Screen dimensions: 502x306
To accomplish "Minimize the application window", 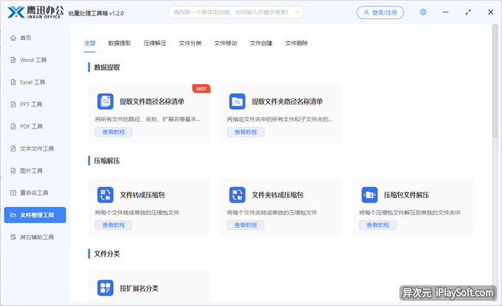I will pos(446,12).
